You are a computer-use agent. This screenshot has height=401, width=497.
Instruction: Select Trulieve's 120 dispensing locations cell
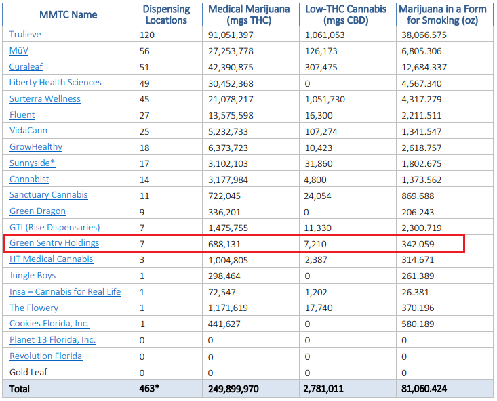[x=168, y=35]
